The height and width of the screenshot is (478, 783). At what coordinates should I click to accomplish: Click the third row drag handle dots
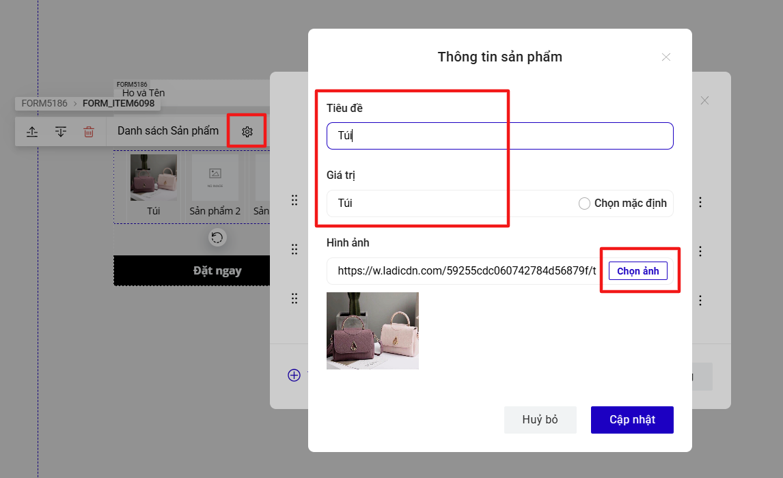[x=294, y=298]
